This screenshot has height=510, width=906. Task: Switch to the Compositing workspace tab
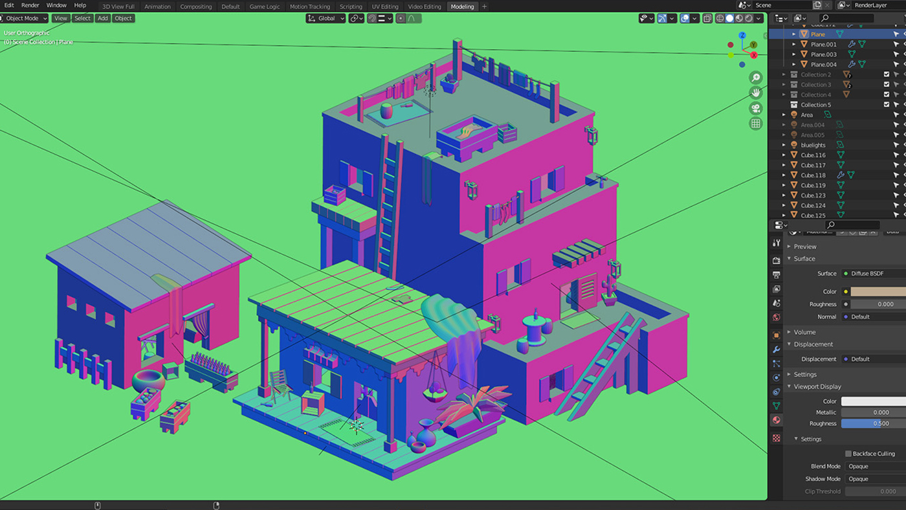[x=196, y=6]
